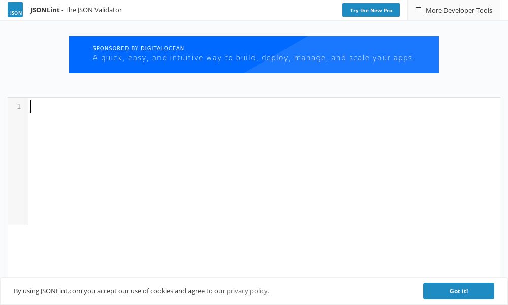Open the More Developer Tools menu
The height and width of the screenshot is (305, 508).
click(x=454, y=10)
